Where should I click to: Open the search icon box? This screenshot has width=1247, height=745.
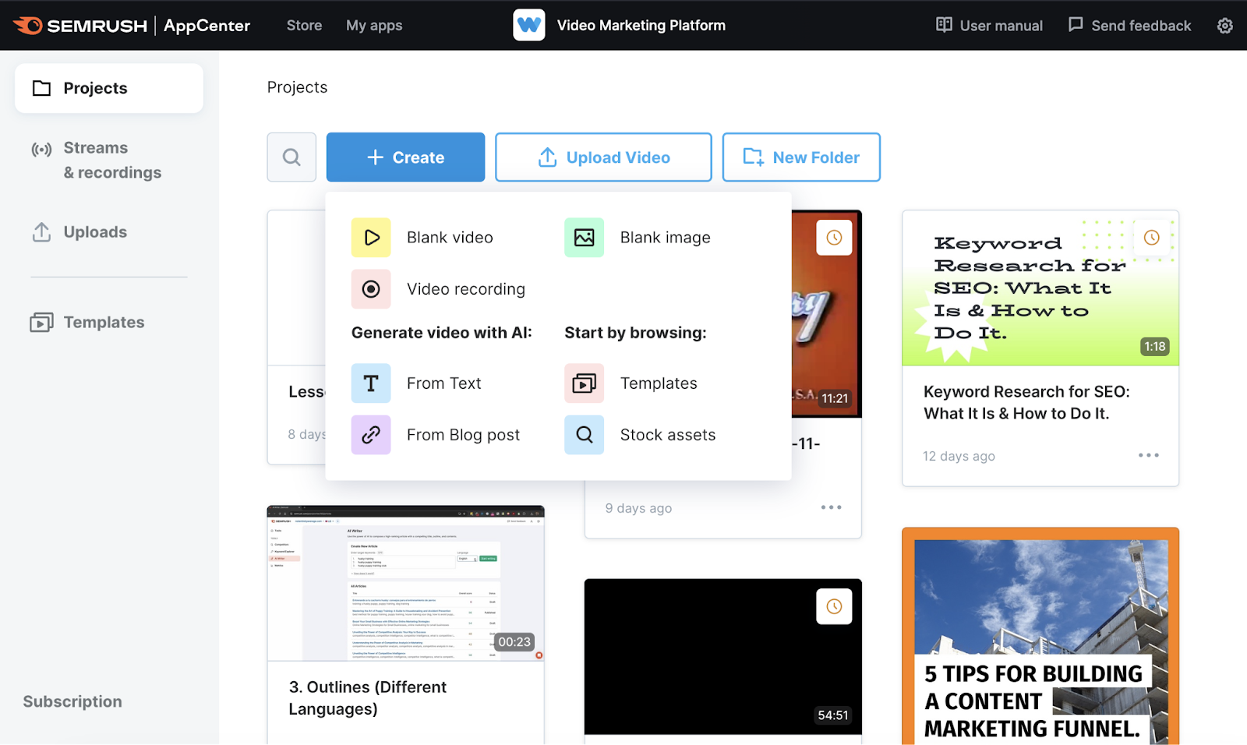(x=291, y=157)
